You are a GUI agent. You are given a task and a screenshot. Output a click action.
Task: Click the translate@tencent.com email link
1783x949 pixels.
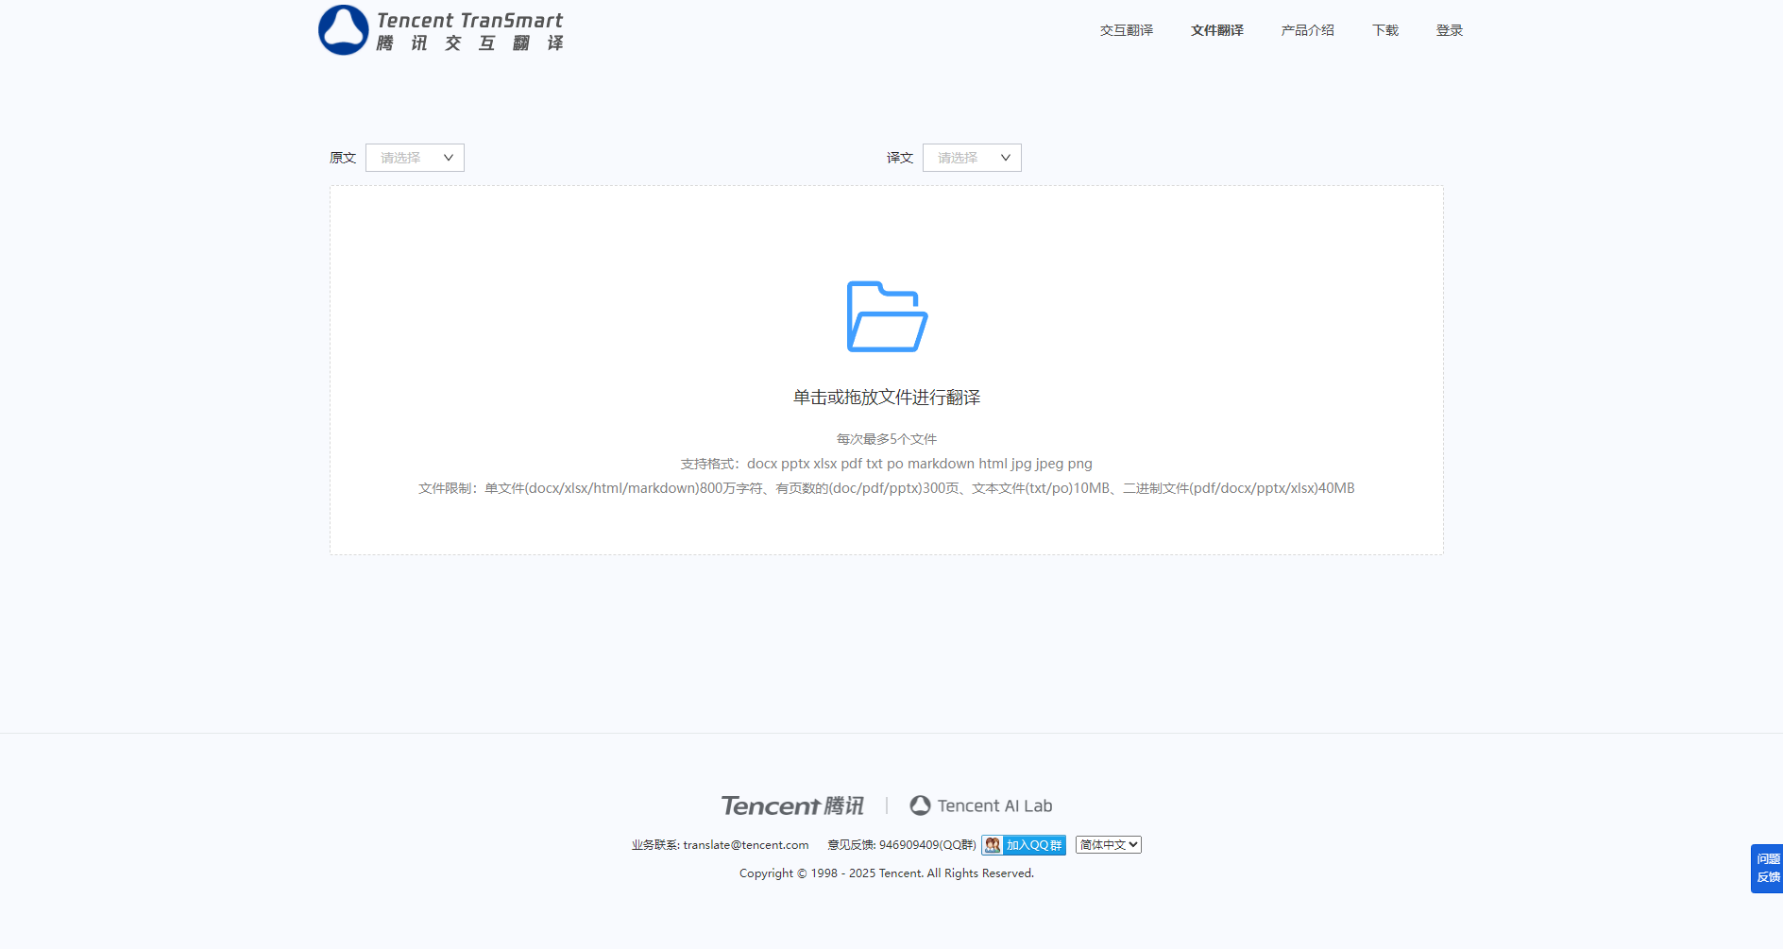pos(745,844)
